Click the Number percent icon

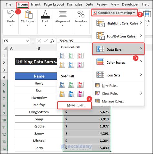point(81,14)
